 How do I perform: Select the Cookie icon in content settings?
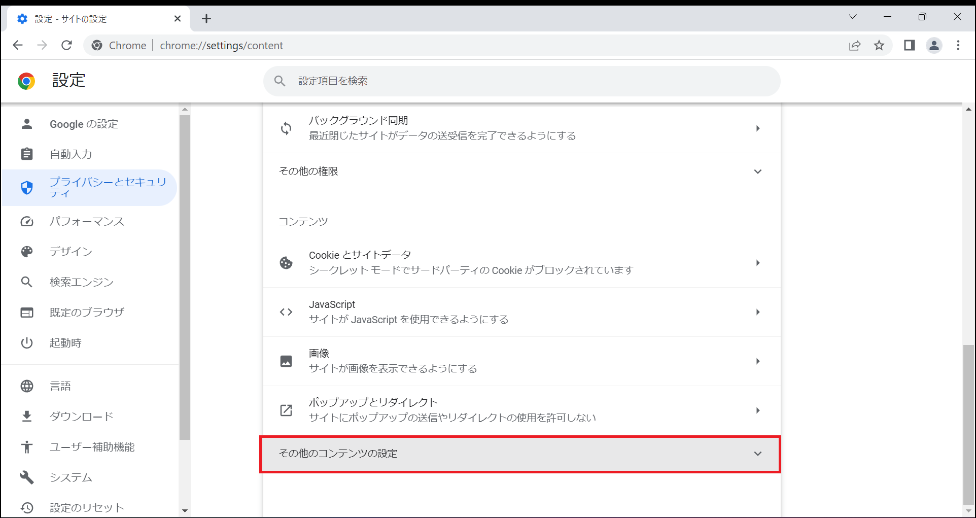pos(287,262)
